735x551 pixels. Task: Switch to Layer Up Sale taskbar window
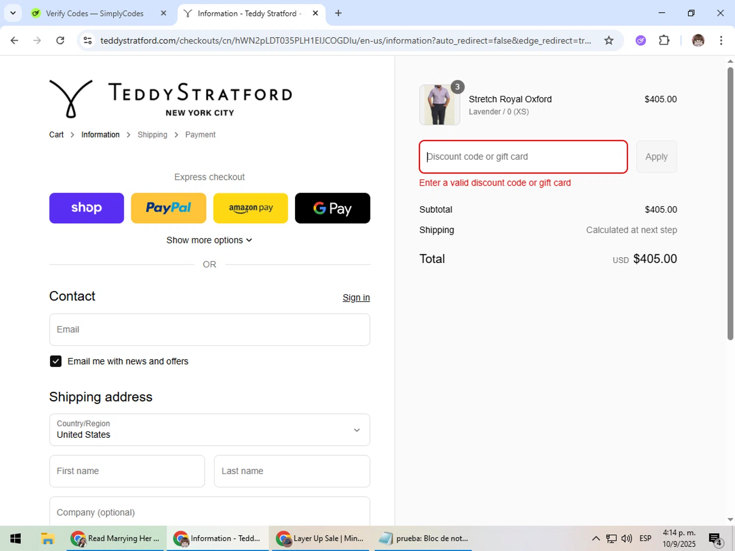[320, 539]
